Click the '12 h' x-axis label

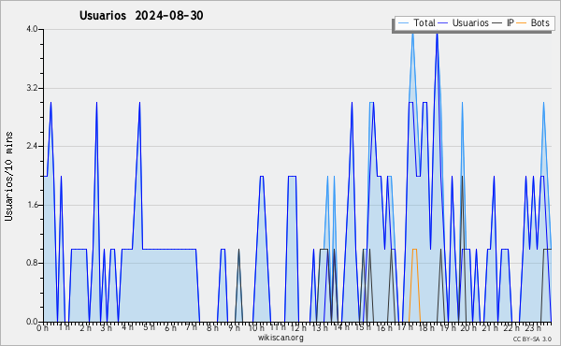click(298, 328)
